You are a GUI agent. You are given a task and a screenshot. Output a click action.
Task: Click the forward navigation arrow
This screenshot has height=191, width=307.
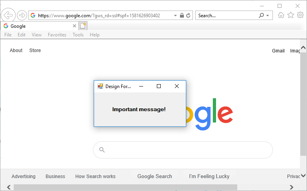click(x=22, y=15)
